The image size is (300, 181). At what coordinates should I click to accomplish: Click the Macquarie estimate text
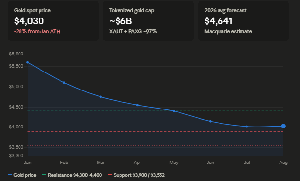click(x=228, y=31)
